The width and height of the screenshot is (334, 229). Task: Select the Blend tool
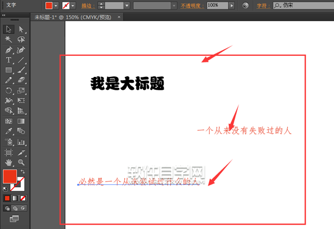[x=21, y=131]
